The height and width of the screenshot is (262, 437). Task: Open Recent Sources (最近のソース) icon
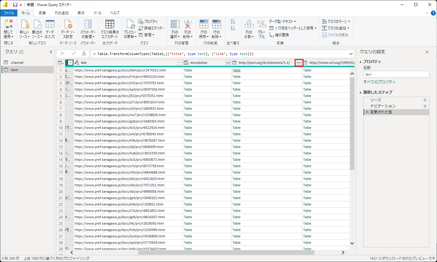click(x=37, y=24)
